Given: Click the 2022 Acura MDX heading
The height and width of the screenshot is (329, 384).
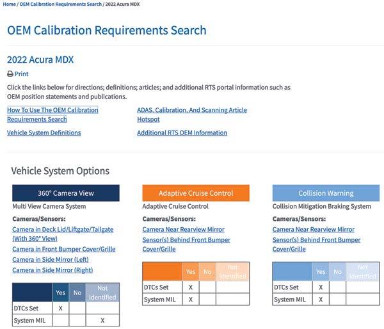Looking at the screenshot, I should 40,60.
